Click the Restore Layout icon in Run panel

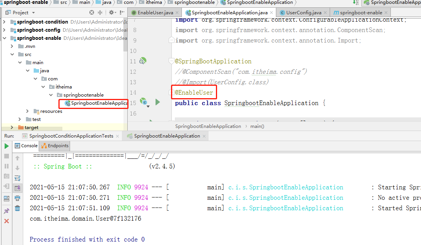(7, 199)
